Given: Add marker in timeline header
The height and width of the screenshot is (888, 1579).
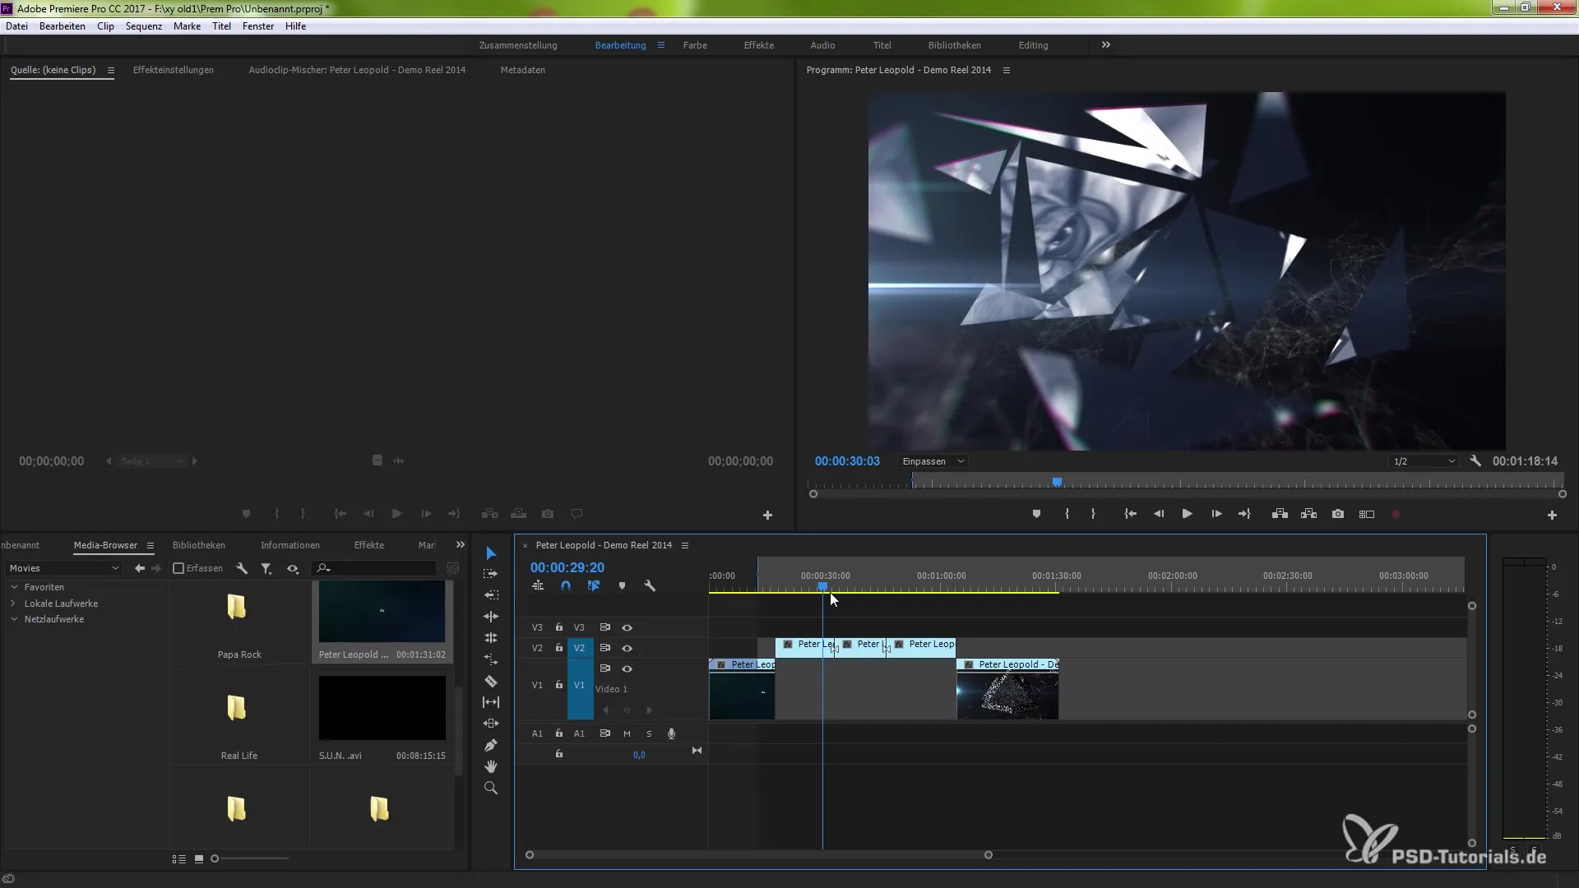Looking at the screenshot, I should pyautogui.click(x=622, y=586).
